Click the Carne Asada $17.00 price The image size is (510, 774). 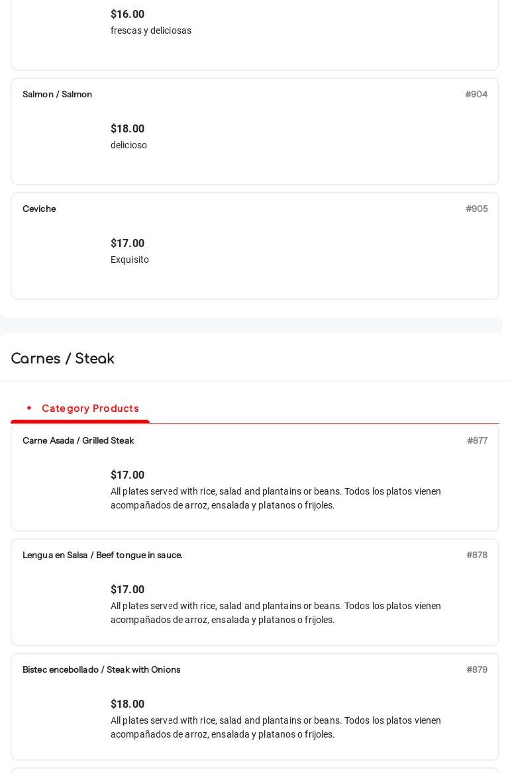tap(127, 475)
